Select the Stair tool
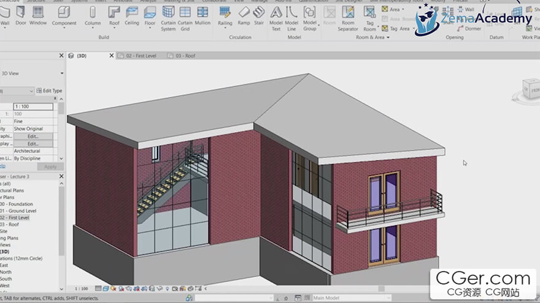The width and height of the screenshot is (540, 303). point(259,15)
